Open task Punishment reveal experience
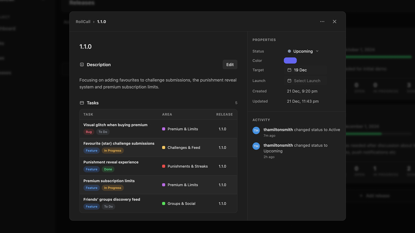Viewport: 415px width, 233px height. click(x=111, y=162)
